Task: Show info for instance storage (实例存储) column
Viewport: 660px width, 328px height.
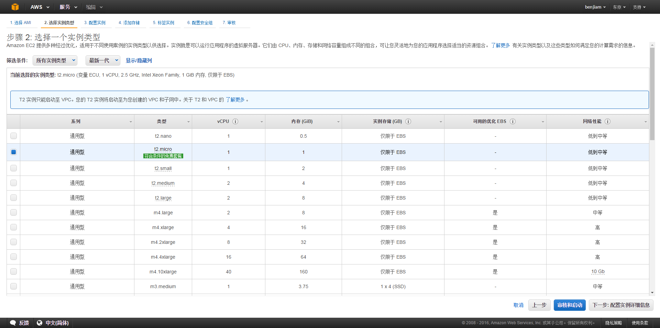Action: point(408,121)
